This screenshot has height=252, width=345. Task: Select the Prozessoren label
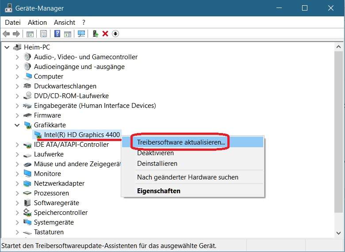coord(51,193)
